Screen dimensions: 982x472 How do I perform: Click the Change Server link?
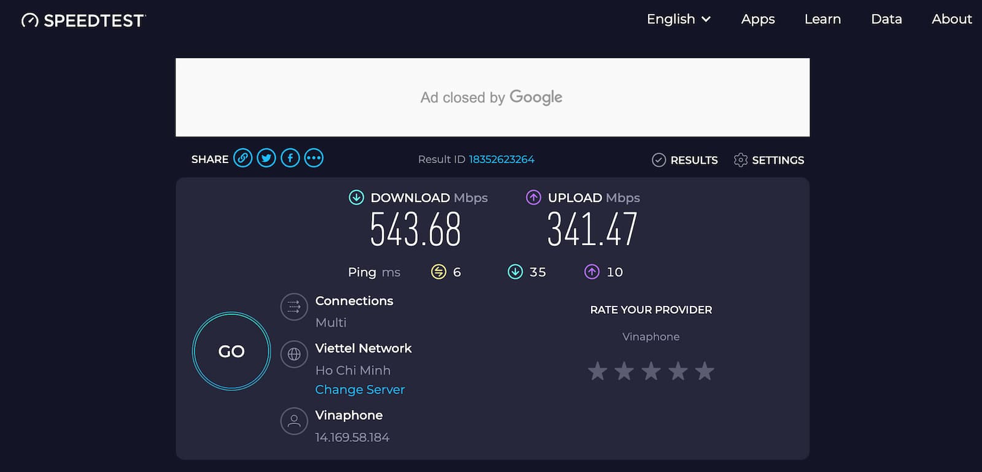pyautogui.click(x=360, y=389)
